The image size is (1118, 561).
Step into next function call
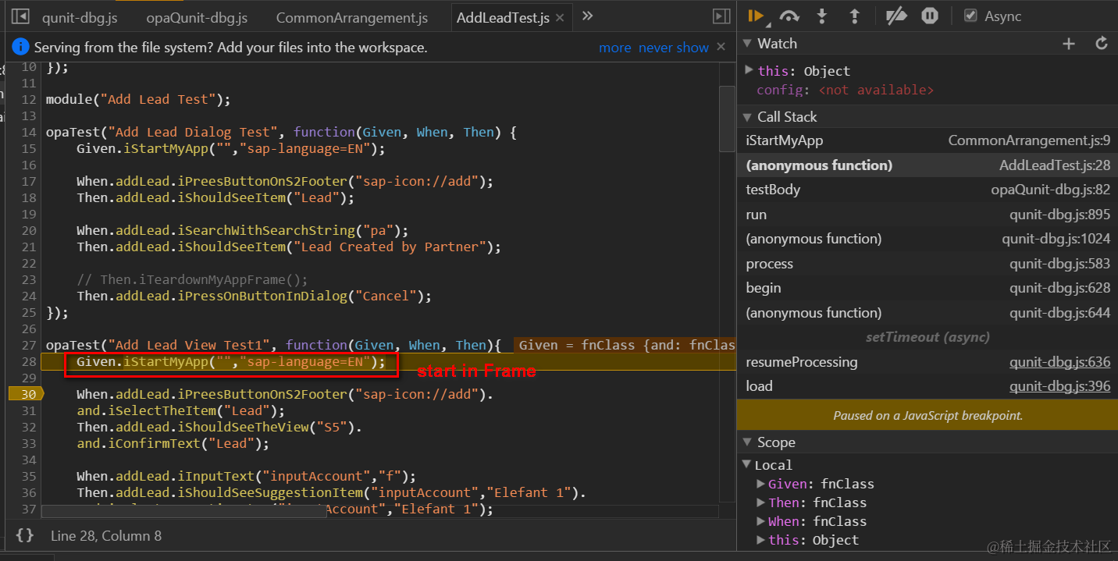(x=822, y=16)
